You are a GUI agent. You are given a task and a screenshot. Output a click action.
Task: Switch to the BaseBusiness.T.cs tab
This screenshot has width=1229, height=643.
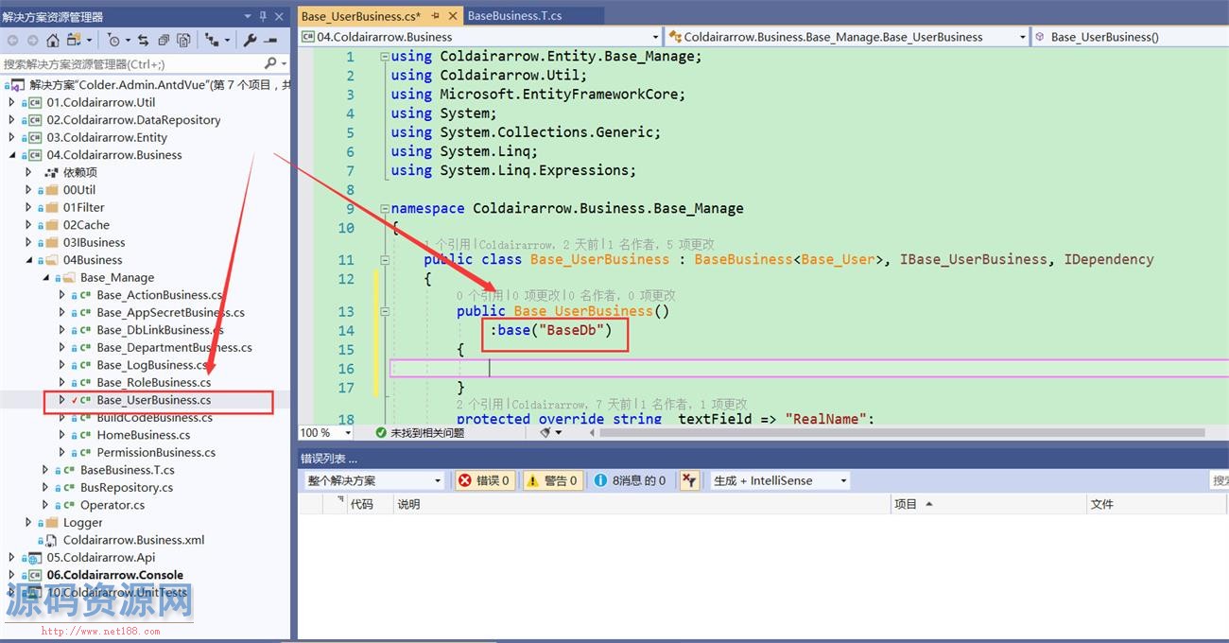(x=514, y=15)
